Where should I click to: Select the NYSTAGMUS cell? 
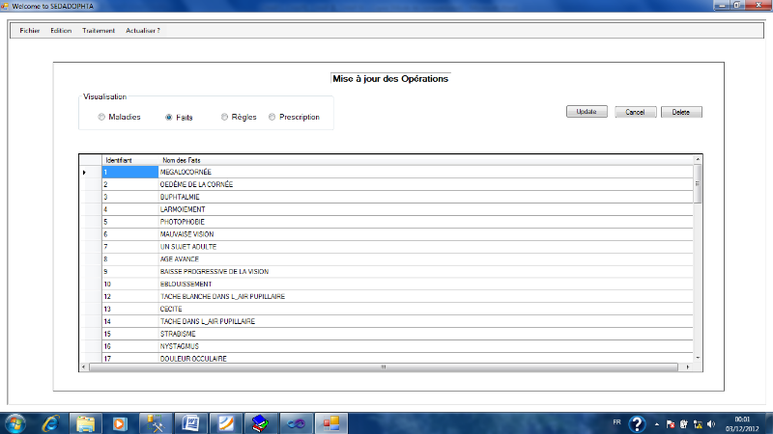[x=426, y=346]
